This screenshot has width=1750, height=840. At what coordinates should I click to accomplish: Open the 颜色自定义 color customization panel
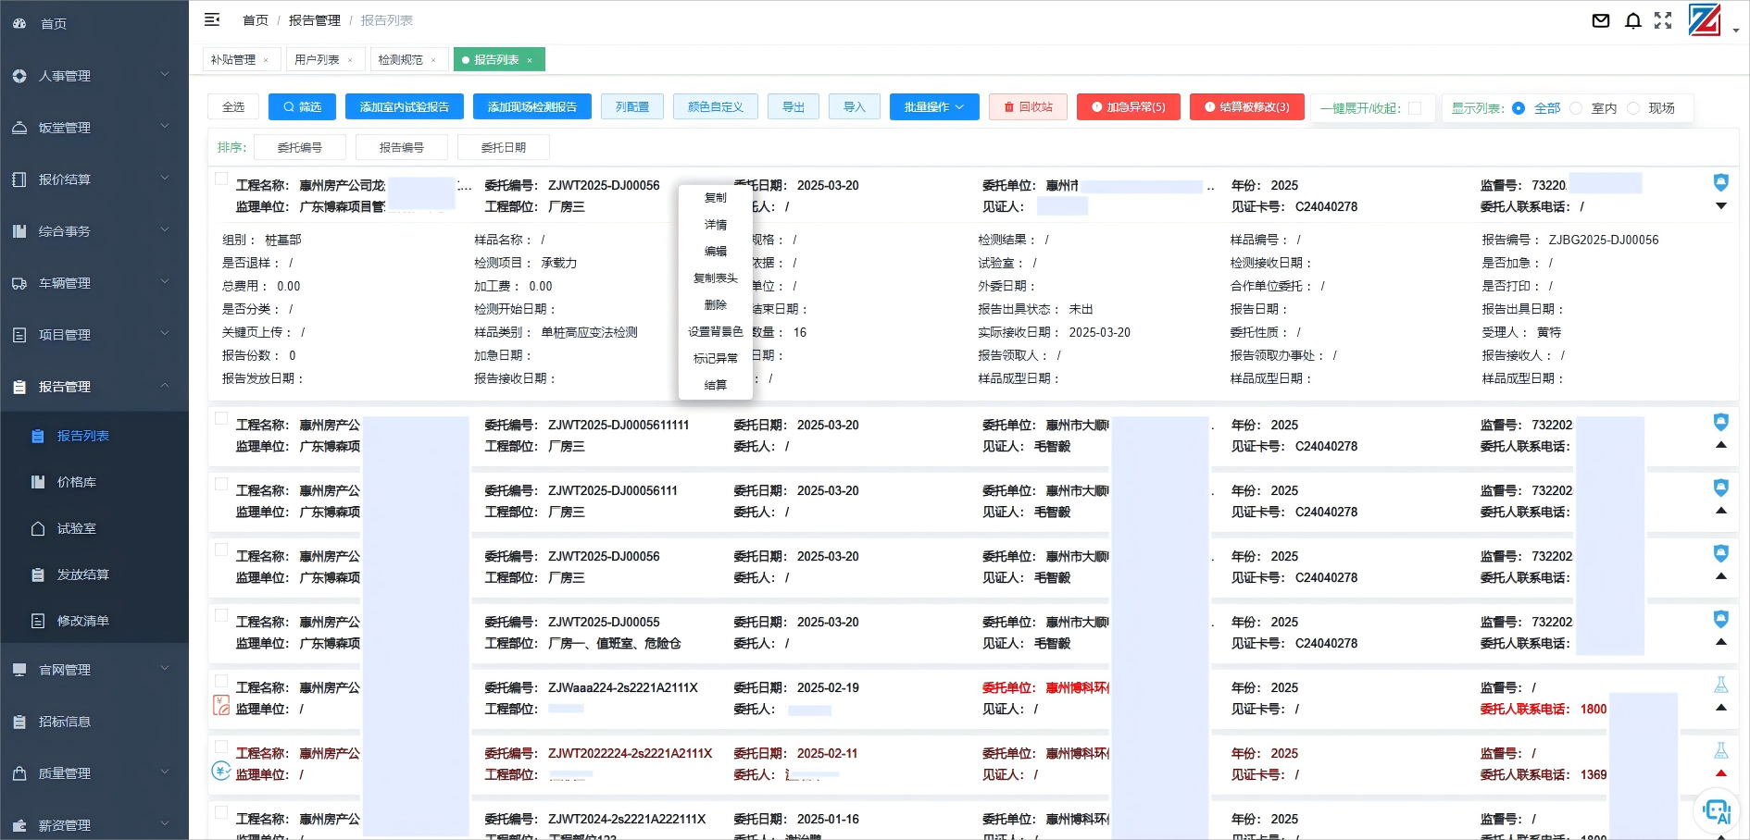[715, 106]
